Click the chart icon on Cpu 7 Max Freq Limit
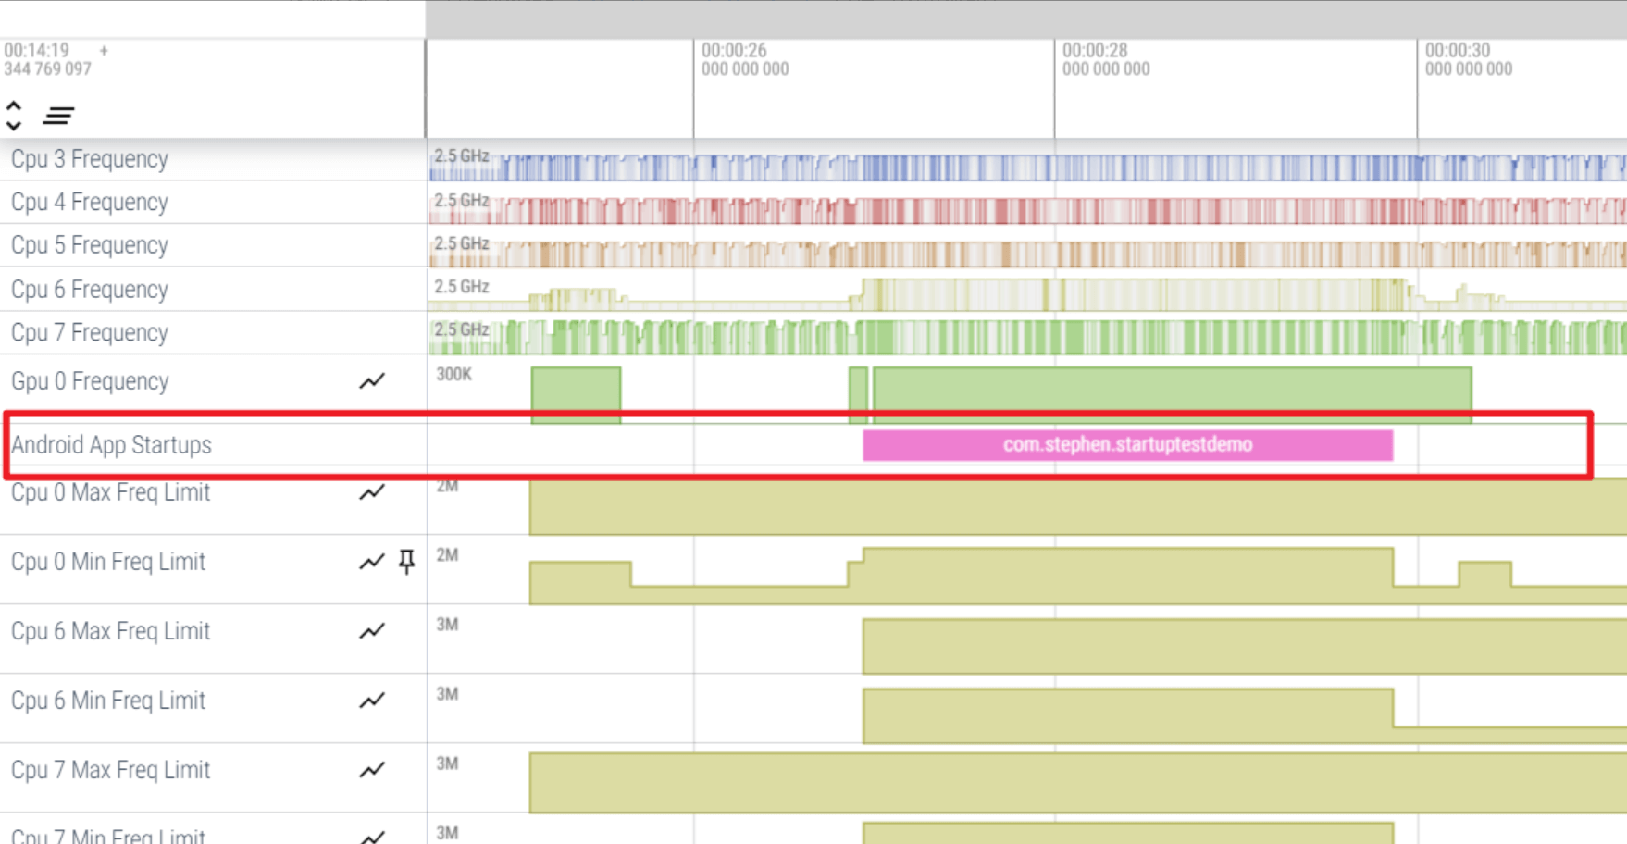Image resolution: width=1627 pixels, height=844 pixels. point(372,770)
